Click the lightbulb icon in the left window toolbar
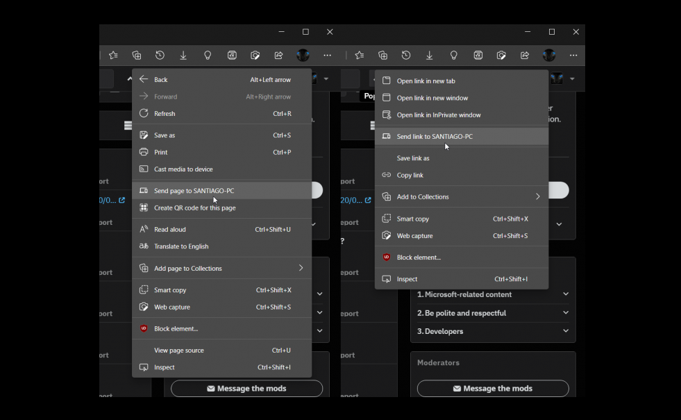 click(x=207, y=56)
